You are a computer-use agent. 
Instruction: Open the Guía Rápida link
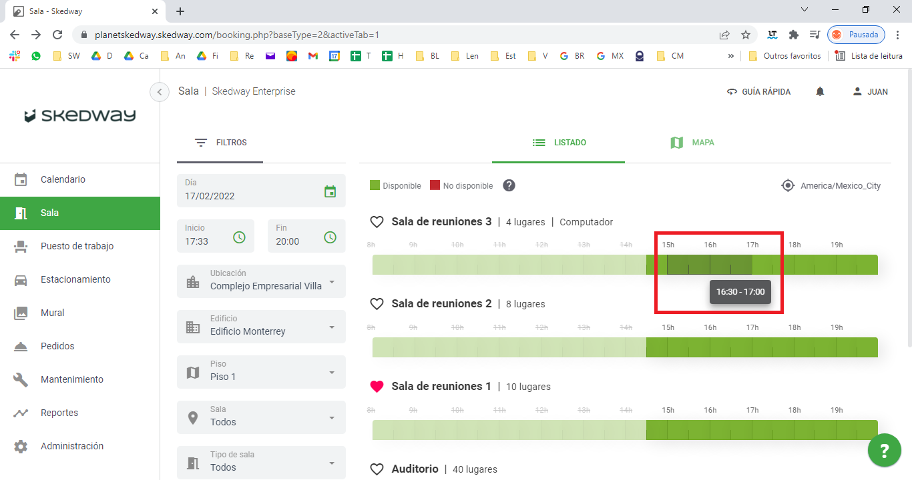758,92
